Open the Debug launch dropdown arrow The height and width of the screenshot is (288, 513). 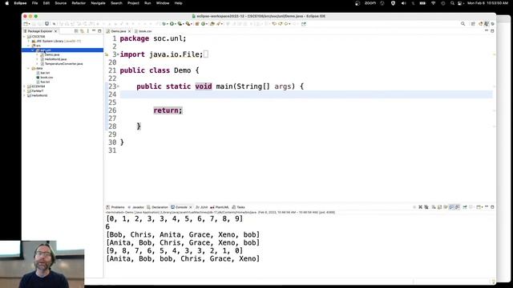[x=167, y=24]
